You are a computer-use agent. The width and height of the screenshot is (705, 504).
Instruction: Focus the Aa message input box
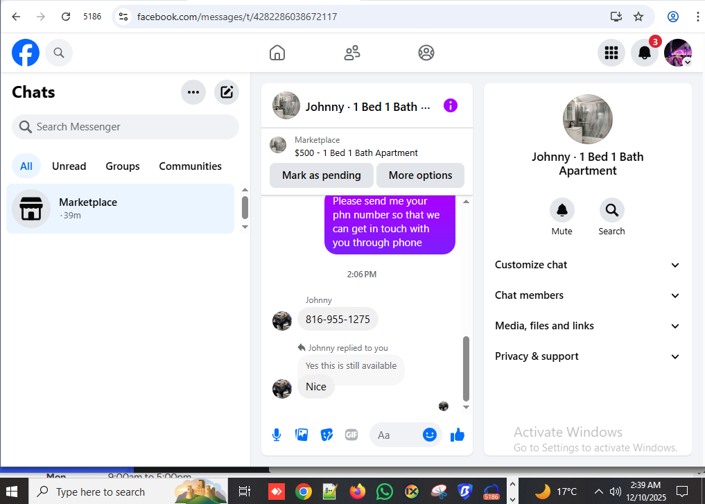point(396,435)
